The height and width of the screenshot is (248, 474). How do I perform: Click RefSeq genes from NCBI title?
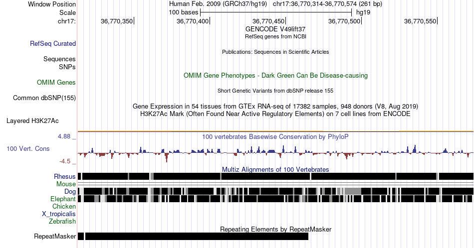coord(275,36)
